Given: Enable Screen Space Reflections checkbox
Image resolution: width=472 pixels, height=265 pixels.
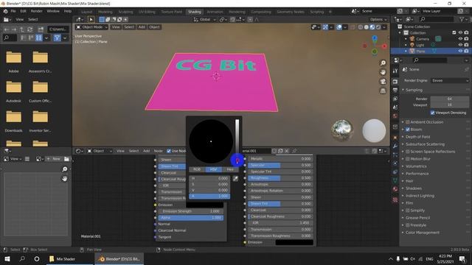Looking at the screenshot, I should tap(408, 152).
